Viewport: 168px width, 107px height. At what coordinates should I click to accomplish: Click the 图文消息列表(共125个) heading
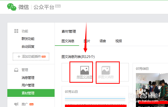tap(78, 57)
